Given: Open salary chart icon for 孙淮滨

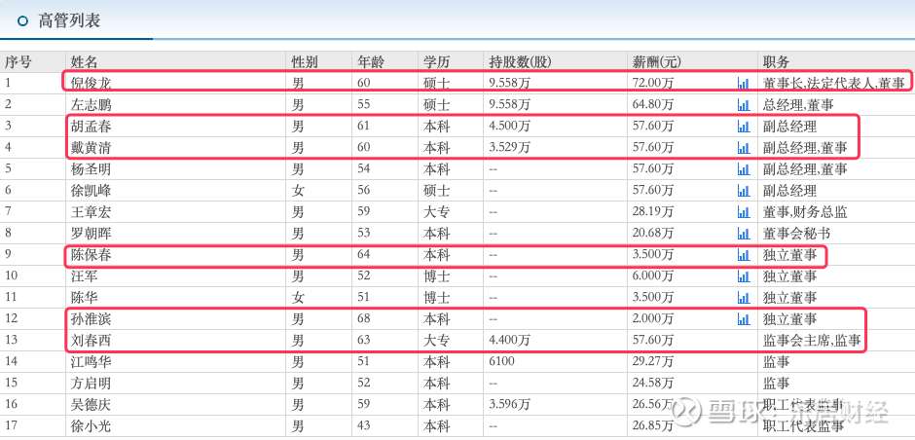Looking at the screenshot, I should click(x=743, y=319).
